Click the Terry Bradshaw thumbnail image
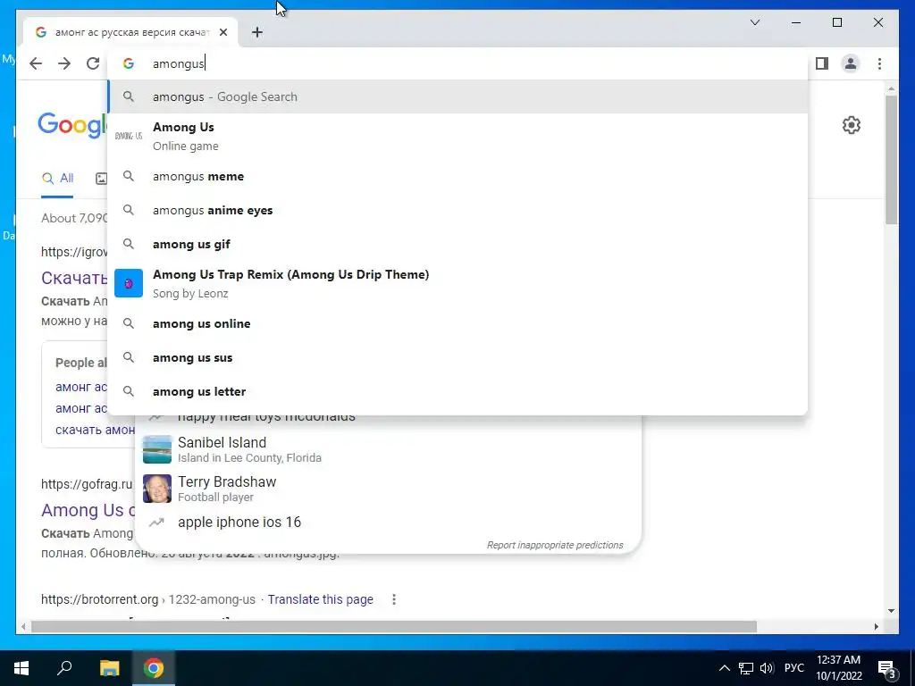Viewport: 915px width, 686px height. click(157, 489)
